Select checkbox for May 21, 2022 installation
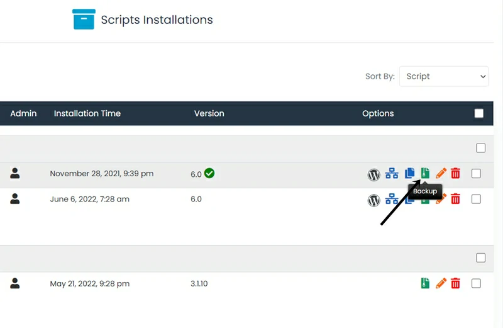This screenshot has height=328, width=503. pyautogui.click(x=476, y=283)
